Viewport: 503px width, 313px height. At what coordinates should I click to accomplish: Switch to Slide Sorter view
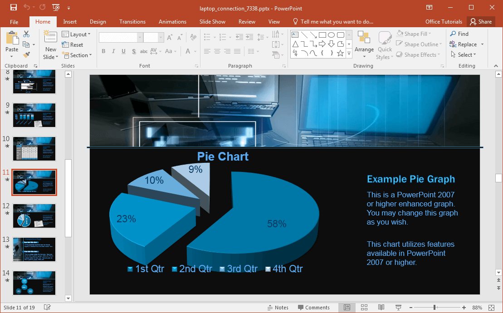364,308
